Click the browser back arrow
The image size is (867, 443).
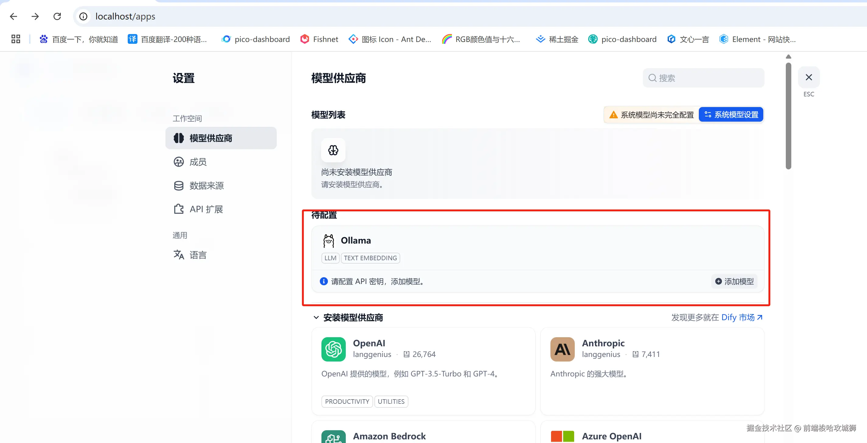point(13,16)
